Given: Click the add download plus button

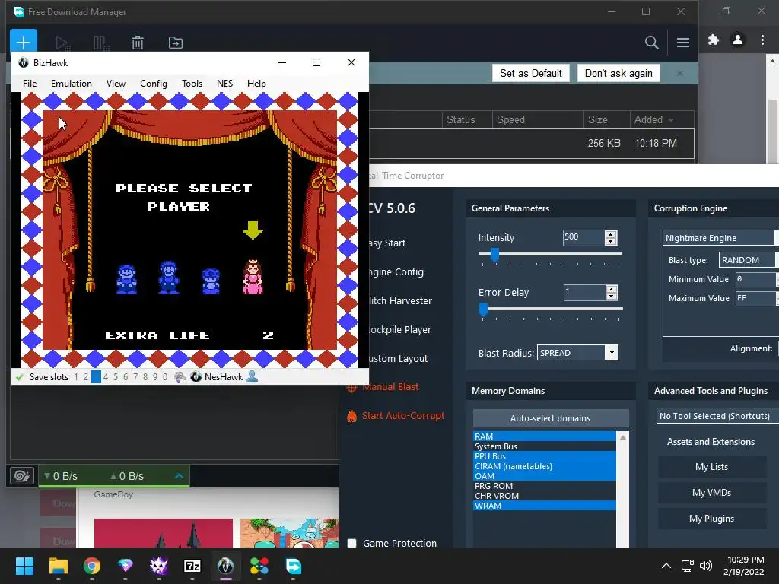Looking at the screenshot, I should tap(24, 42).
